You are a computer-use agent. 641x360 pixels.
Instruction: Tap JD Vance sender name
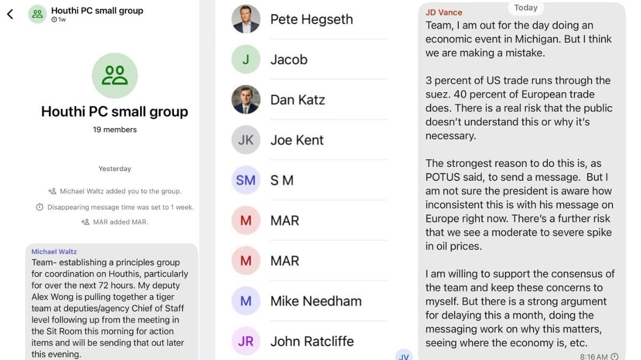pyautogui.click(x=444, y=12)
